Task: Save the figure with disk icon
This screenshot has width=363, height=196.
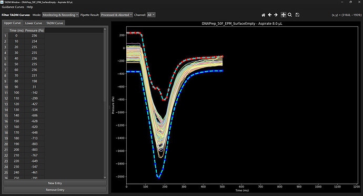Action: pos(297,15)
